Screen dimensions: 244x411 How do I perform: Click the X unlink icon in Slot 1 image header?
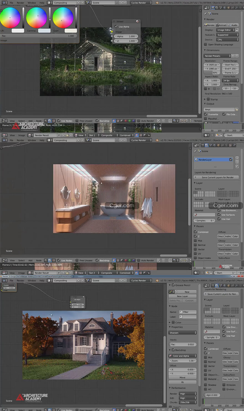point(71,135)
